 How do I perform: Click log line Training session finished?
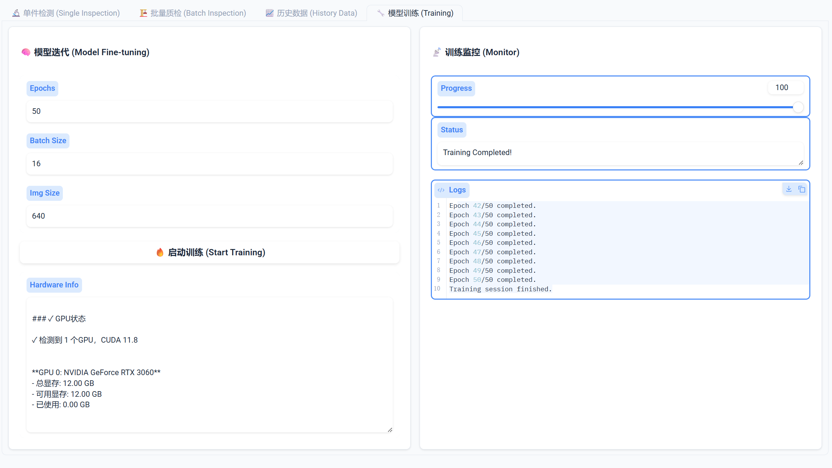pyautogui.click(x=500, y=289)
